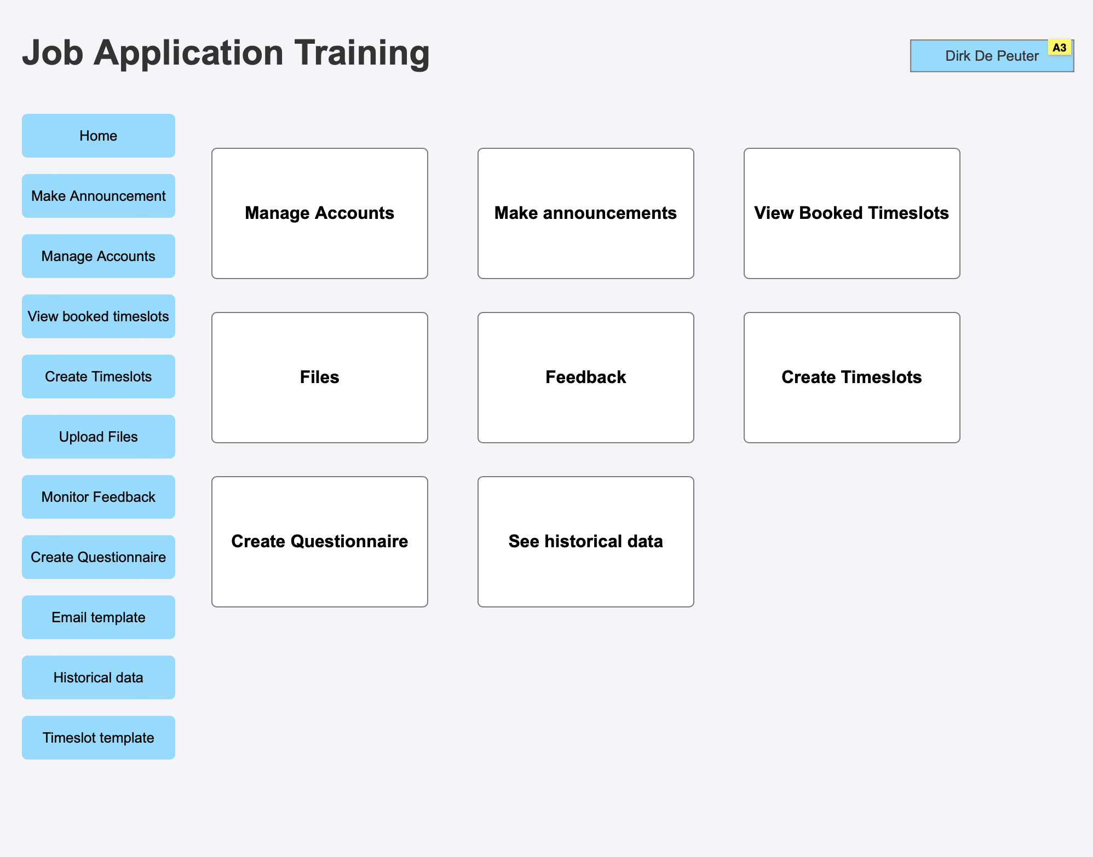The image size is (1093, 857).
Task: Open the Feedback card
Action: [x=585, y=377]
